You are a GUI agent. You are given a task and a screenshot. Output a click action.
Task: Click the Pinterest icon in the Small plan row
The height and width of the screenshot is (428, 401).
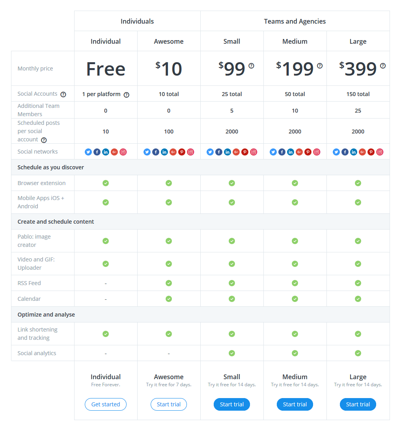click(x=244, y=152)
